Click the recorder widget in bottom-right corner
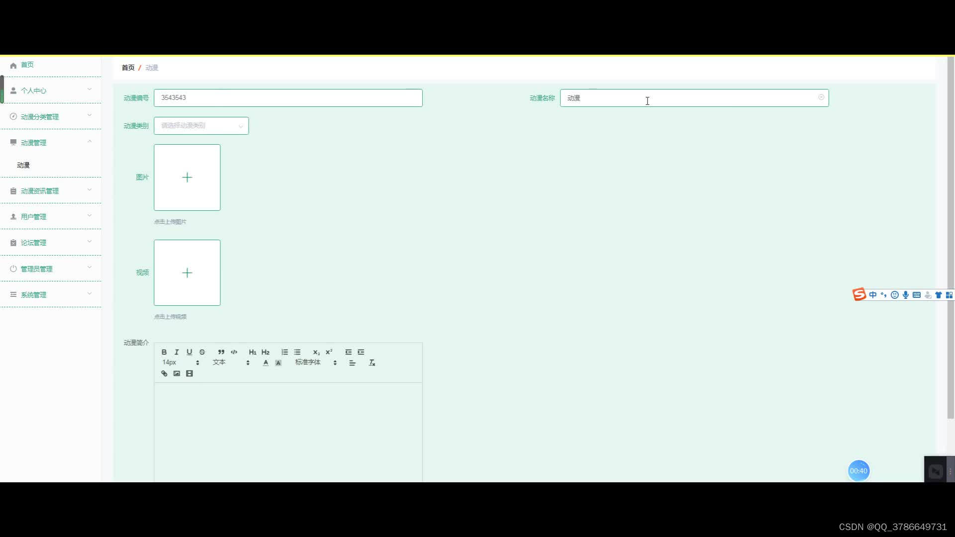The width and height of the screenshot is (955, 537). (936, 471)
